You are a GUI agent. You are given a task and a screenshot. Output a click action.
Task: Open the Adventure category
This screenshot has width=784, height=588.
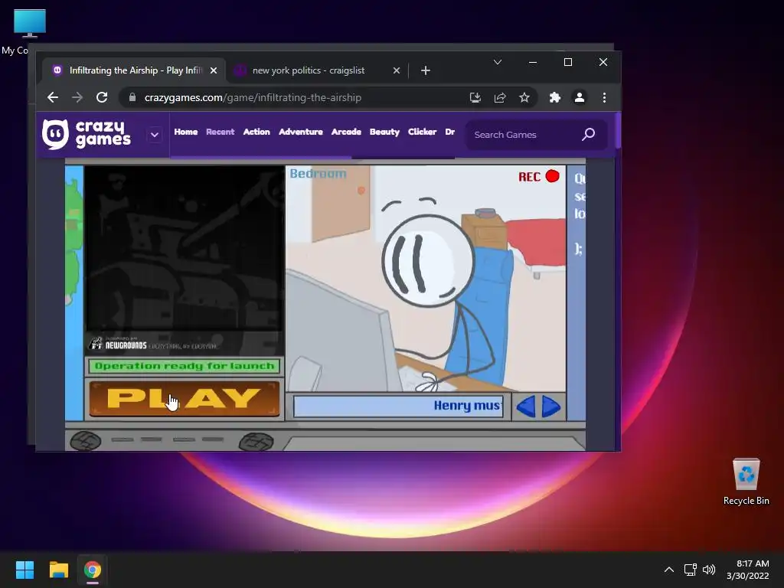(300, 132)
